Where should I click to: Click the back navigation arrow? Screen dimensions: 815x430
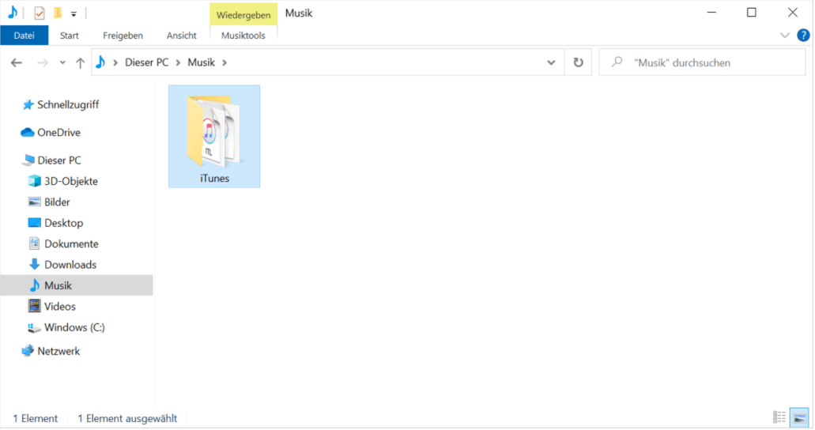17,63
